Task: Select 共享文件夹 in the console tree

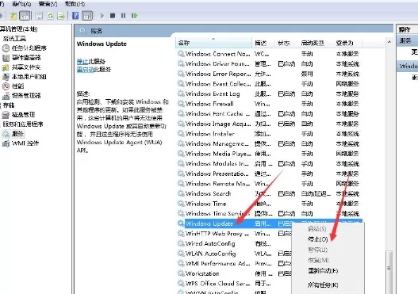Action: (x=26, y=67)
